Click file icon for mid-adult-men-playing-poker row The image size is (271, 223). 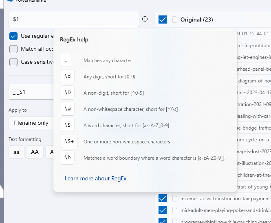175,210
